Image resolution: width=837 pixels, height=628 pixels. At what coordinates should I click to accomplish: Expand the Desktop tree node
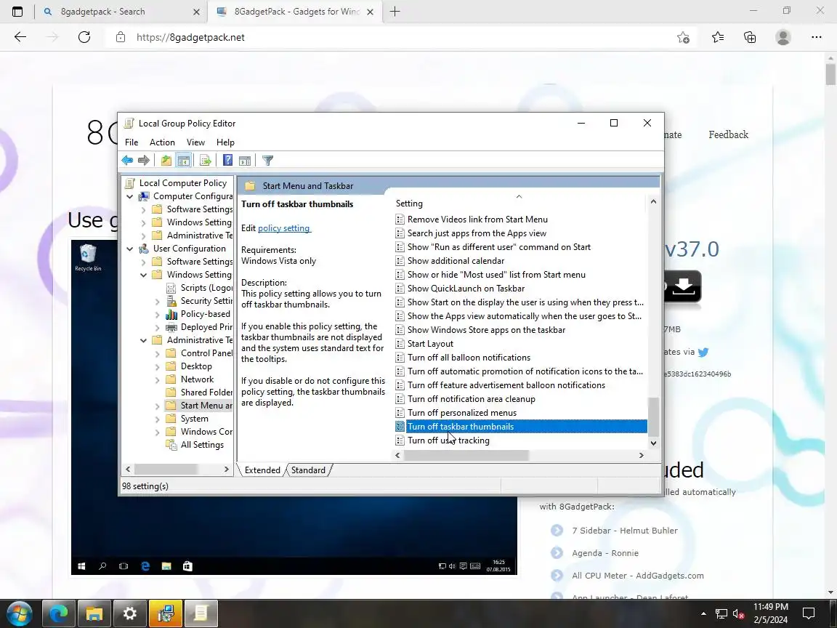(158, 366)
